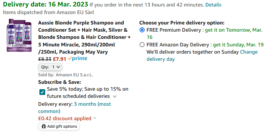Click the Delivery date 16 Mar. 2023 heading
The height and width of the screenshot is (132, 269).
click(x=46, y=4)
